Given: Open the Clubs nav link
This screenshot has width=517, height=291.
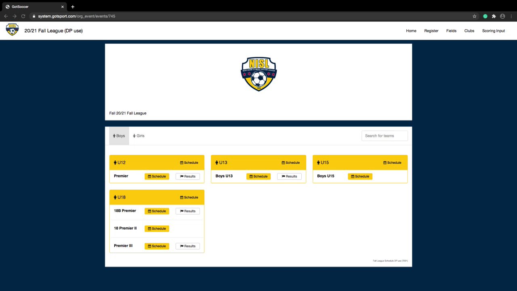Looking at the screenshot, I should tap(469, 31).
